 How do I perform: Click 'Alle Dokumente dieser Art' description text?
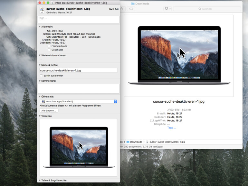click(71, 106)
